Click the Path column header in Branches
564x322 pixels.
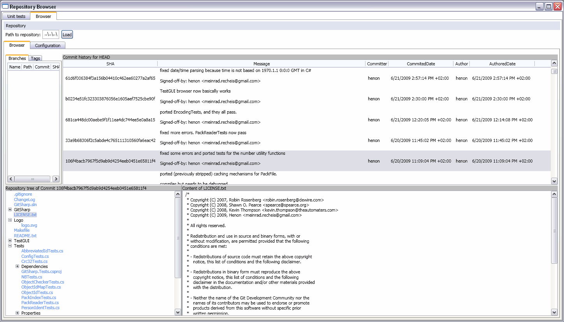[x=28, y=67]
